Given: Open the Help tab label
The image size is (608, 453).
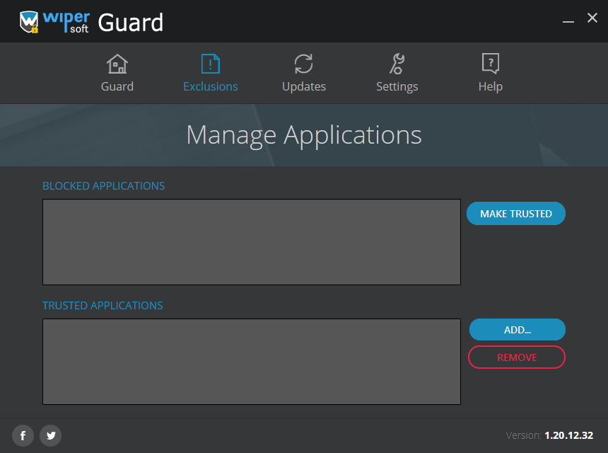Looking at the screenshot, I should tap(491, 86).
